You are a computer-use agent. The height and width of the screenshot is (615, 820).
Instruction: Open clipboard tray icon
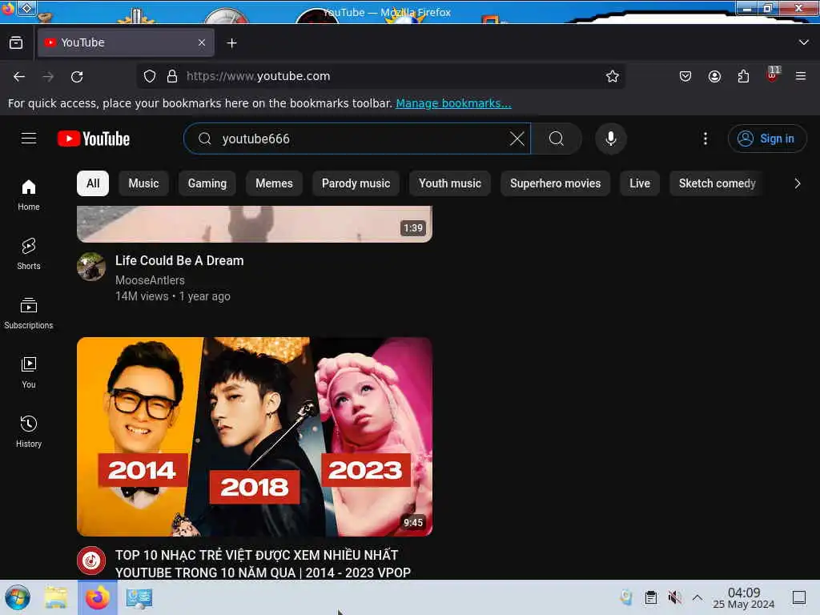point(650,597)
